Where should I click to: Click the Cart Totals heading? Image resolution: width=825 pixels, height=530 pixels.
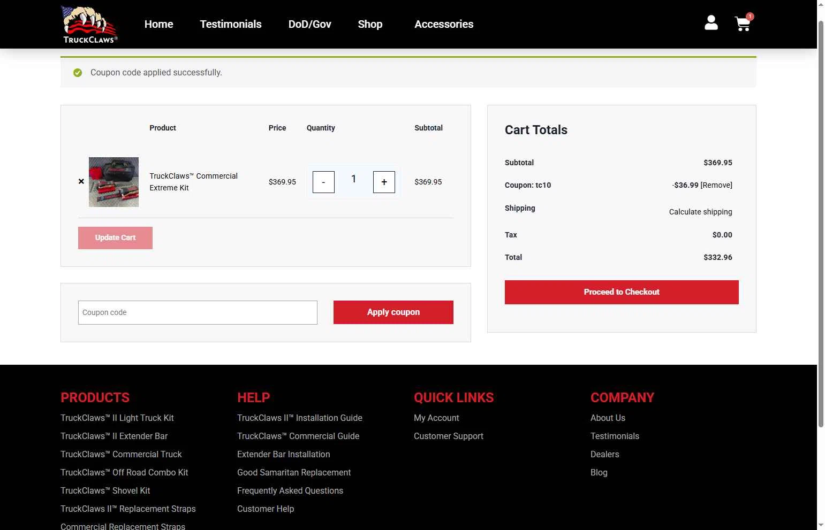click(536, 130)
